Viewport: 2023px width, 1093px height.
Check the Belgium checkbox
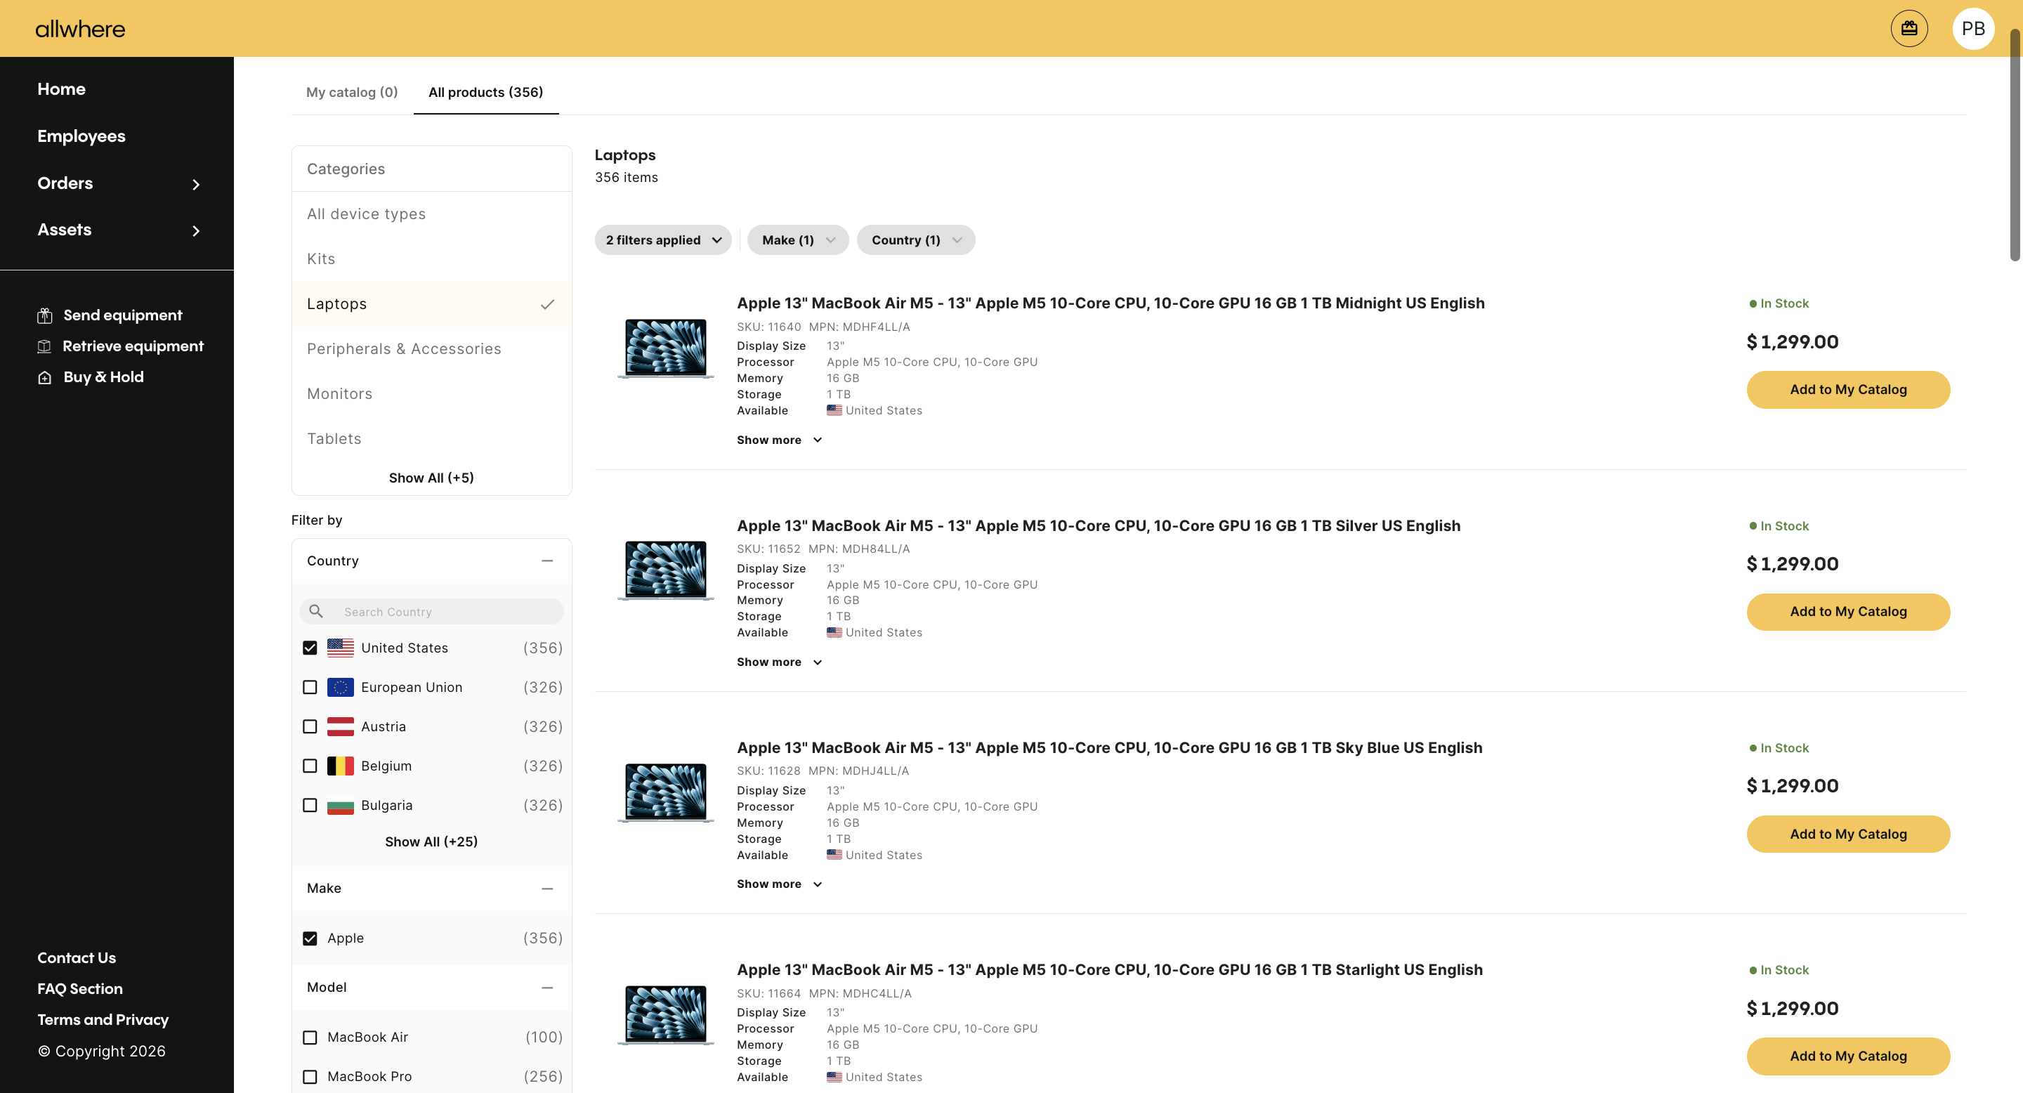click(310, 766)
